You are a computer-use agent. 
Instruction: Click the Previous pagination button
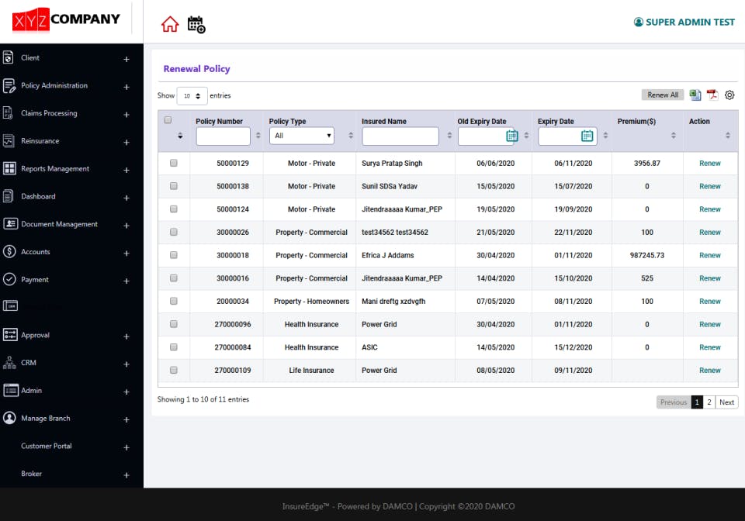[x=674, y=402]
